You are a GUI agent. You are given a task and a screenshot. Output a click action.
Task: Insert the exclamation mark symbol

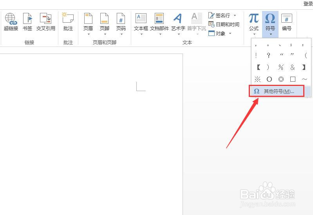(x=256, y=55)
